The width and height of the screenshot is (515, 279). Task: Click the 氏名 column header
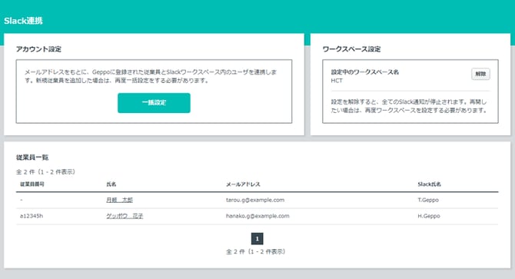click(x=111, y=184)
